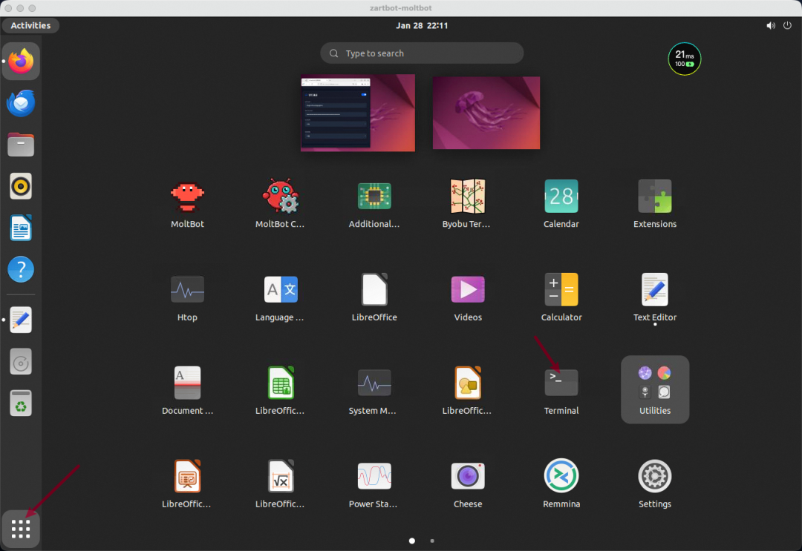Launch the Terminal application

(x=561, y=383)
